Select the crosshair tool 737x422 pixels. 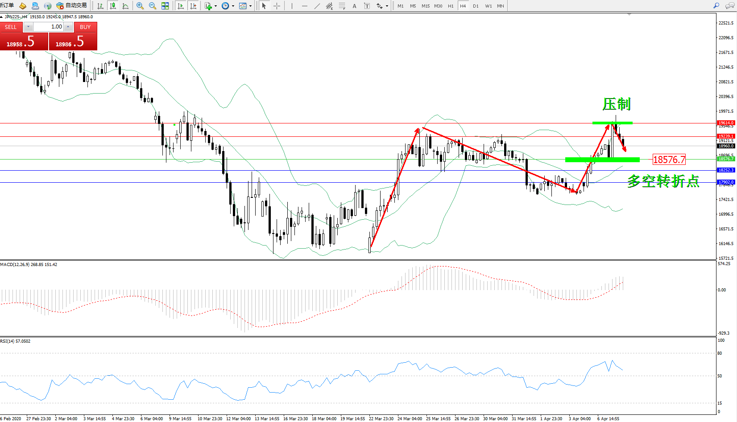point(277,6)
